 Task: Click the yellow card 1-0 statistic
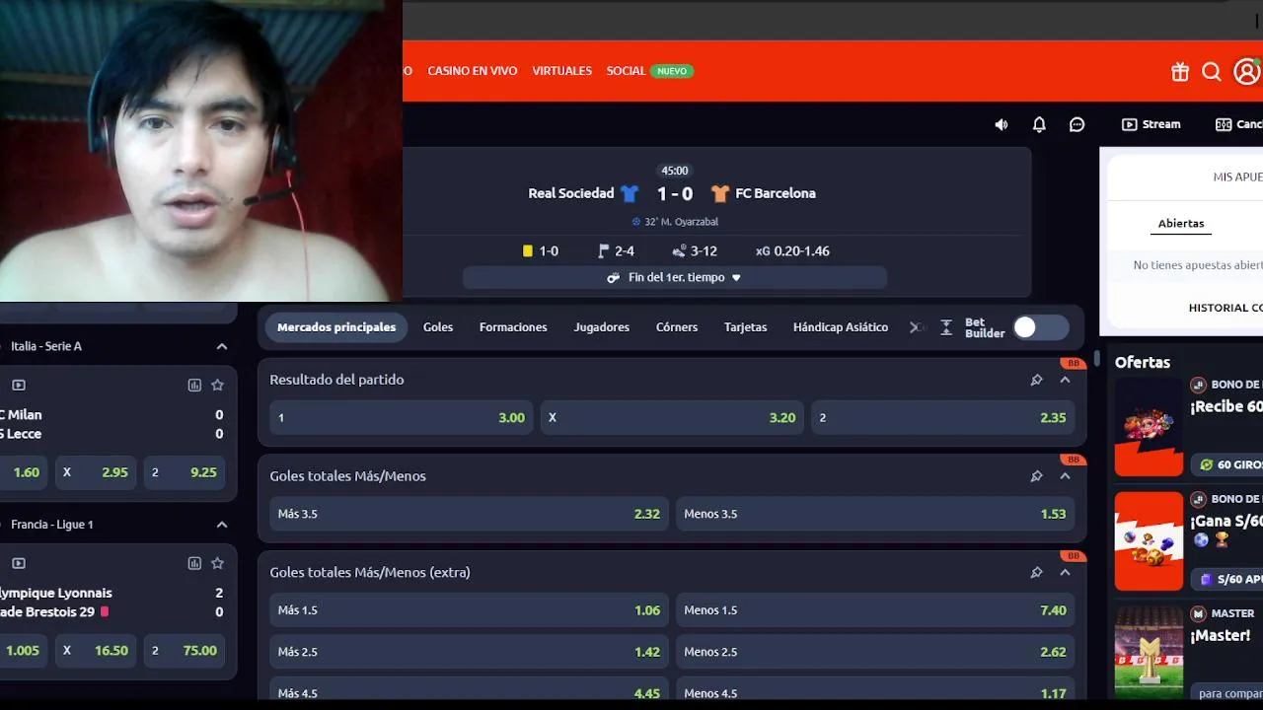click(541, 251)
